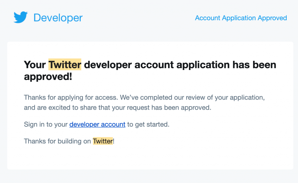Click the word 'developer' in bold heading

pos(108,65)
